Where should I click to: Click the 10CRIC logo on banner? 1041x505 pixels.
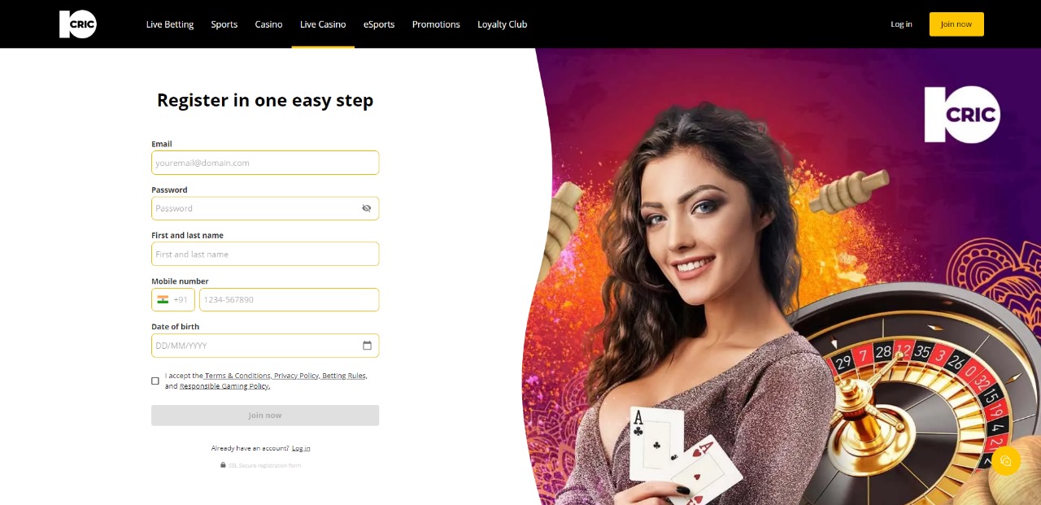click(x=962, y=115)
